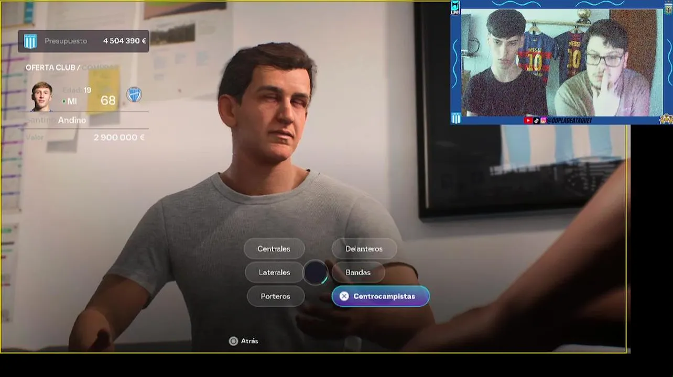Click the Racing crest in the webcam overlay corner
The width and height of the screenshot is (673, 377).
coord(456,118)
